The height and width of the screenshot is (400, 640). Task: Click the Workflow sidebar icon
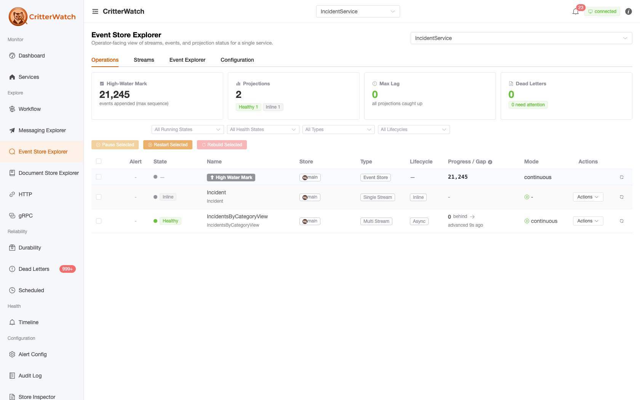click(x=12, y=109)
